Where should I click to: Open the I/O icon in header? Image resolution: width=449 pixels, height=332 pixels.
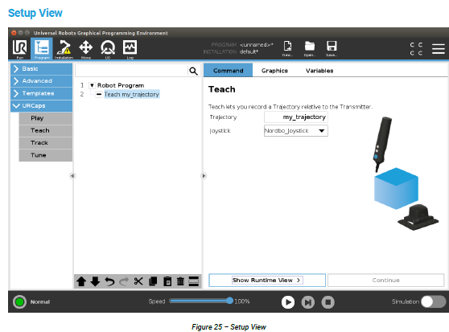point(108,48)
